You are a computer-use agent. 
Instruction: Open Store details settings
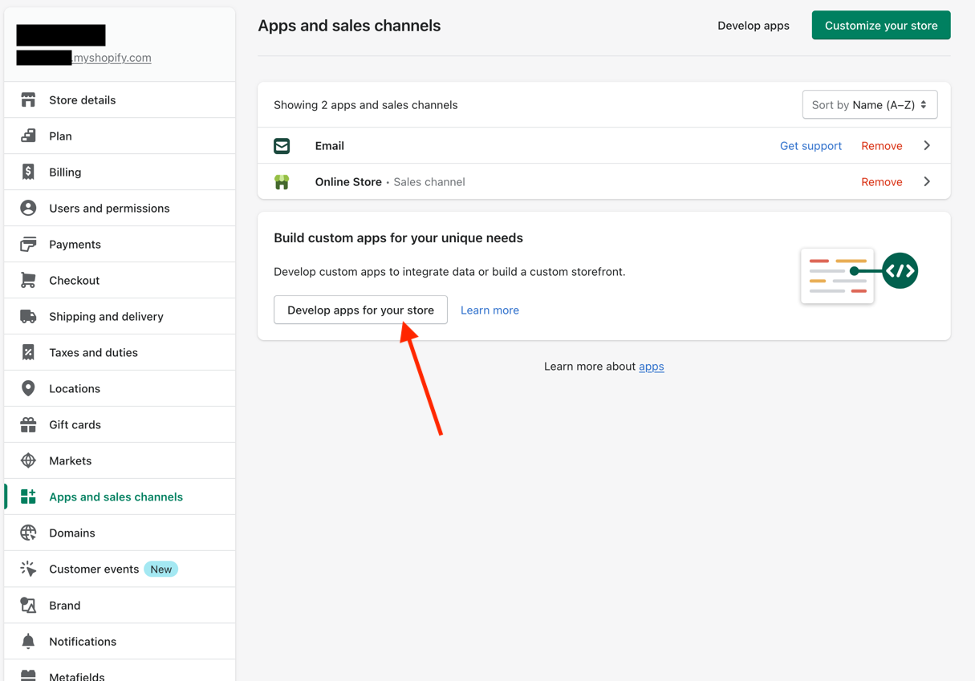point(120,100)
